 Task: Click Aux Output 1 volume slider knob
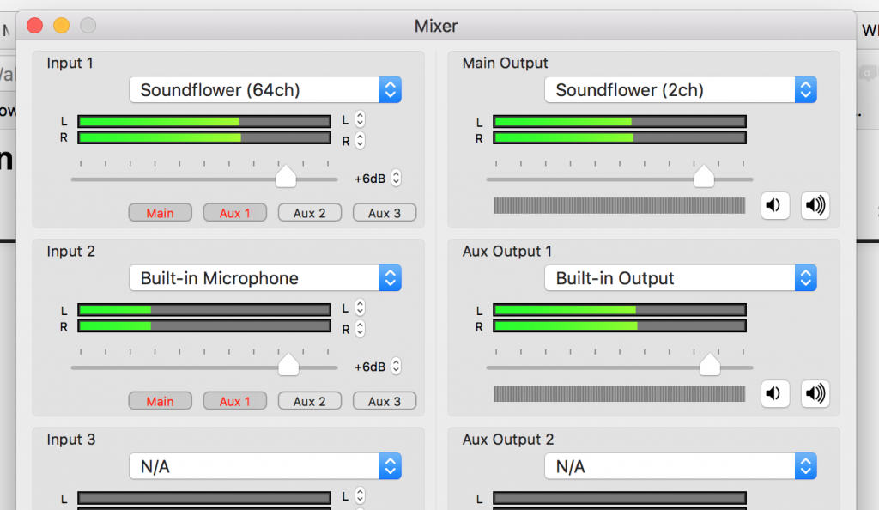[710, 365]
